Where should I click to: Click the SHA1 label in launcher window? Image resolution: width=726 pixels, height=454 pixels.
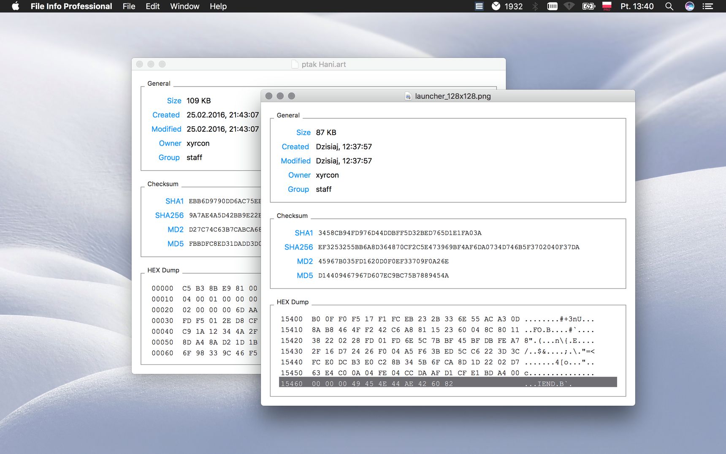[x=304, y=233]
